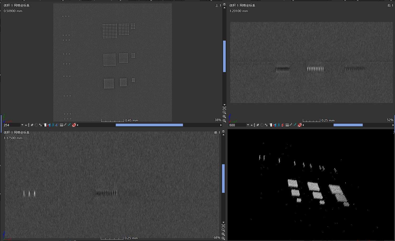Click the red crossed-out icon in right view

(x=300, y=125)
